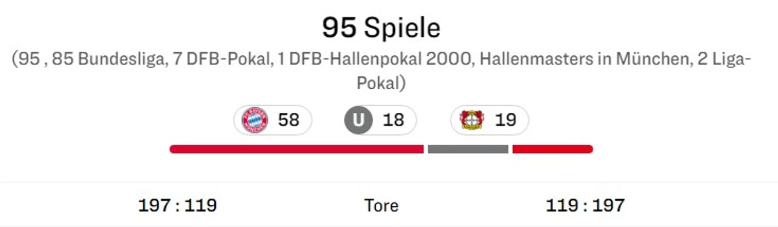The height and width of the screenshot is (227, 778).
Task: Click the gray draws bar segment
Action: pyautogui.click(x=468, y=149)
